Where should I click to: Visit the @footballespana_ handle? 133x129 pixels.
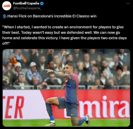tap(27, 8)
